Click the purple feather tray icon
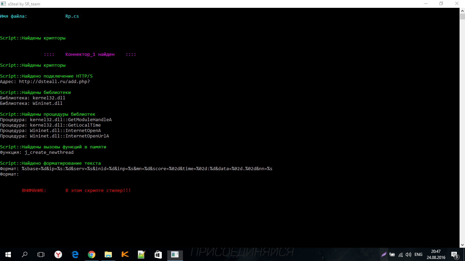Image resolution: width=465 pixels, height=261 pixels. coord(384,254)
